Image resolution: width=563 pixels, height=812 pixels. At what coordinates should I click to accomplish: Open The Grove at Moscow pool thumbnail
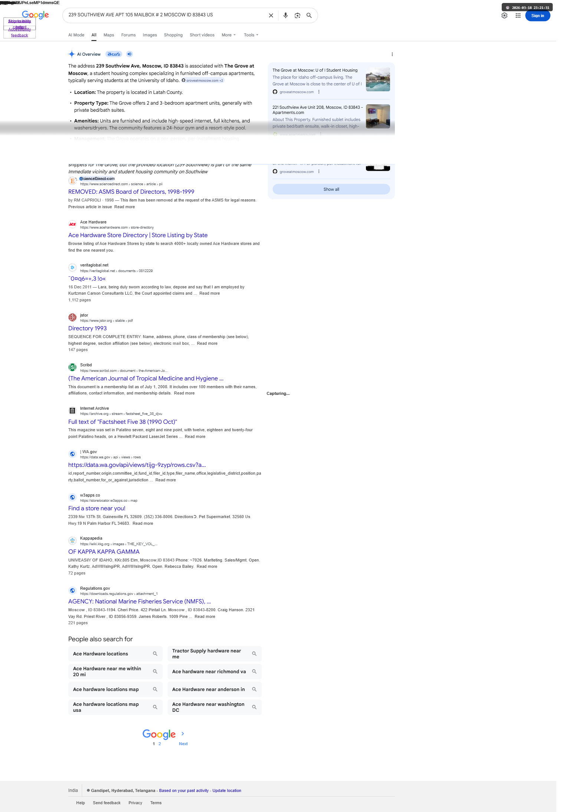coord(378,79)
